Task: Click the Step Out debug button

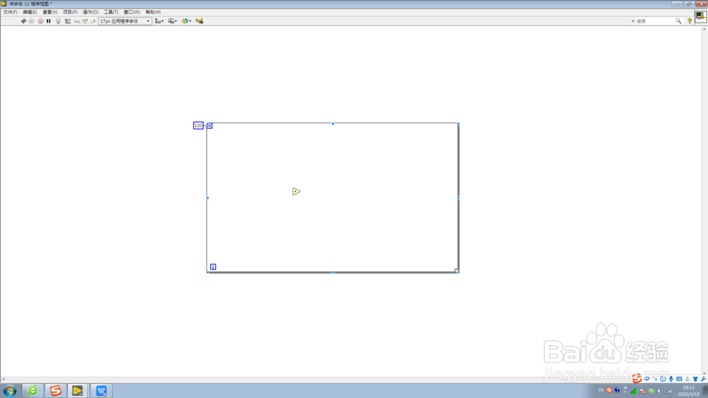Action: tap(93, 21)
